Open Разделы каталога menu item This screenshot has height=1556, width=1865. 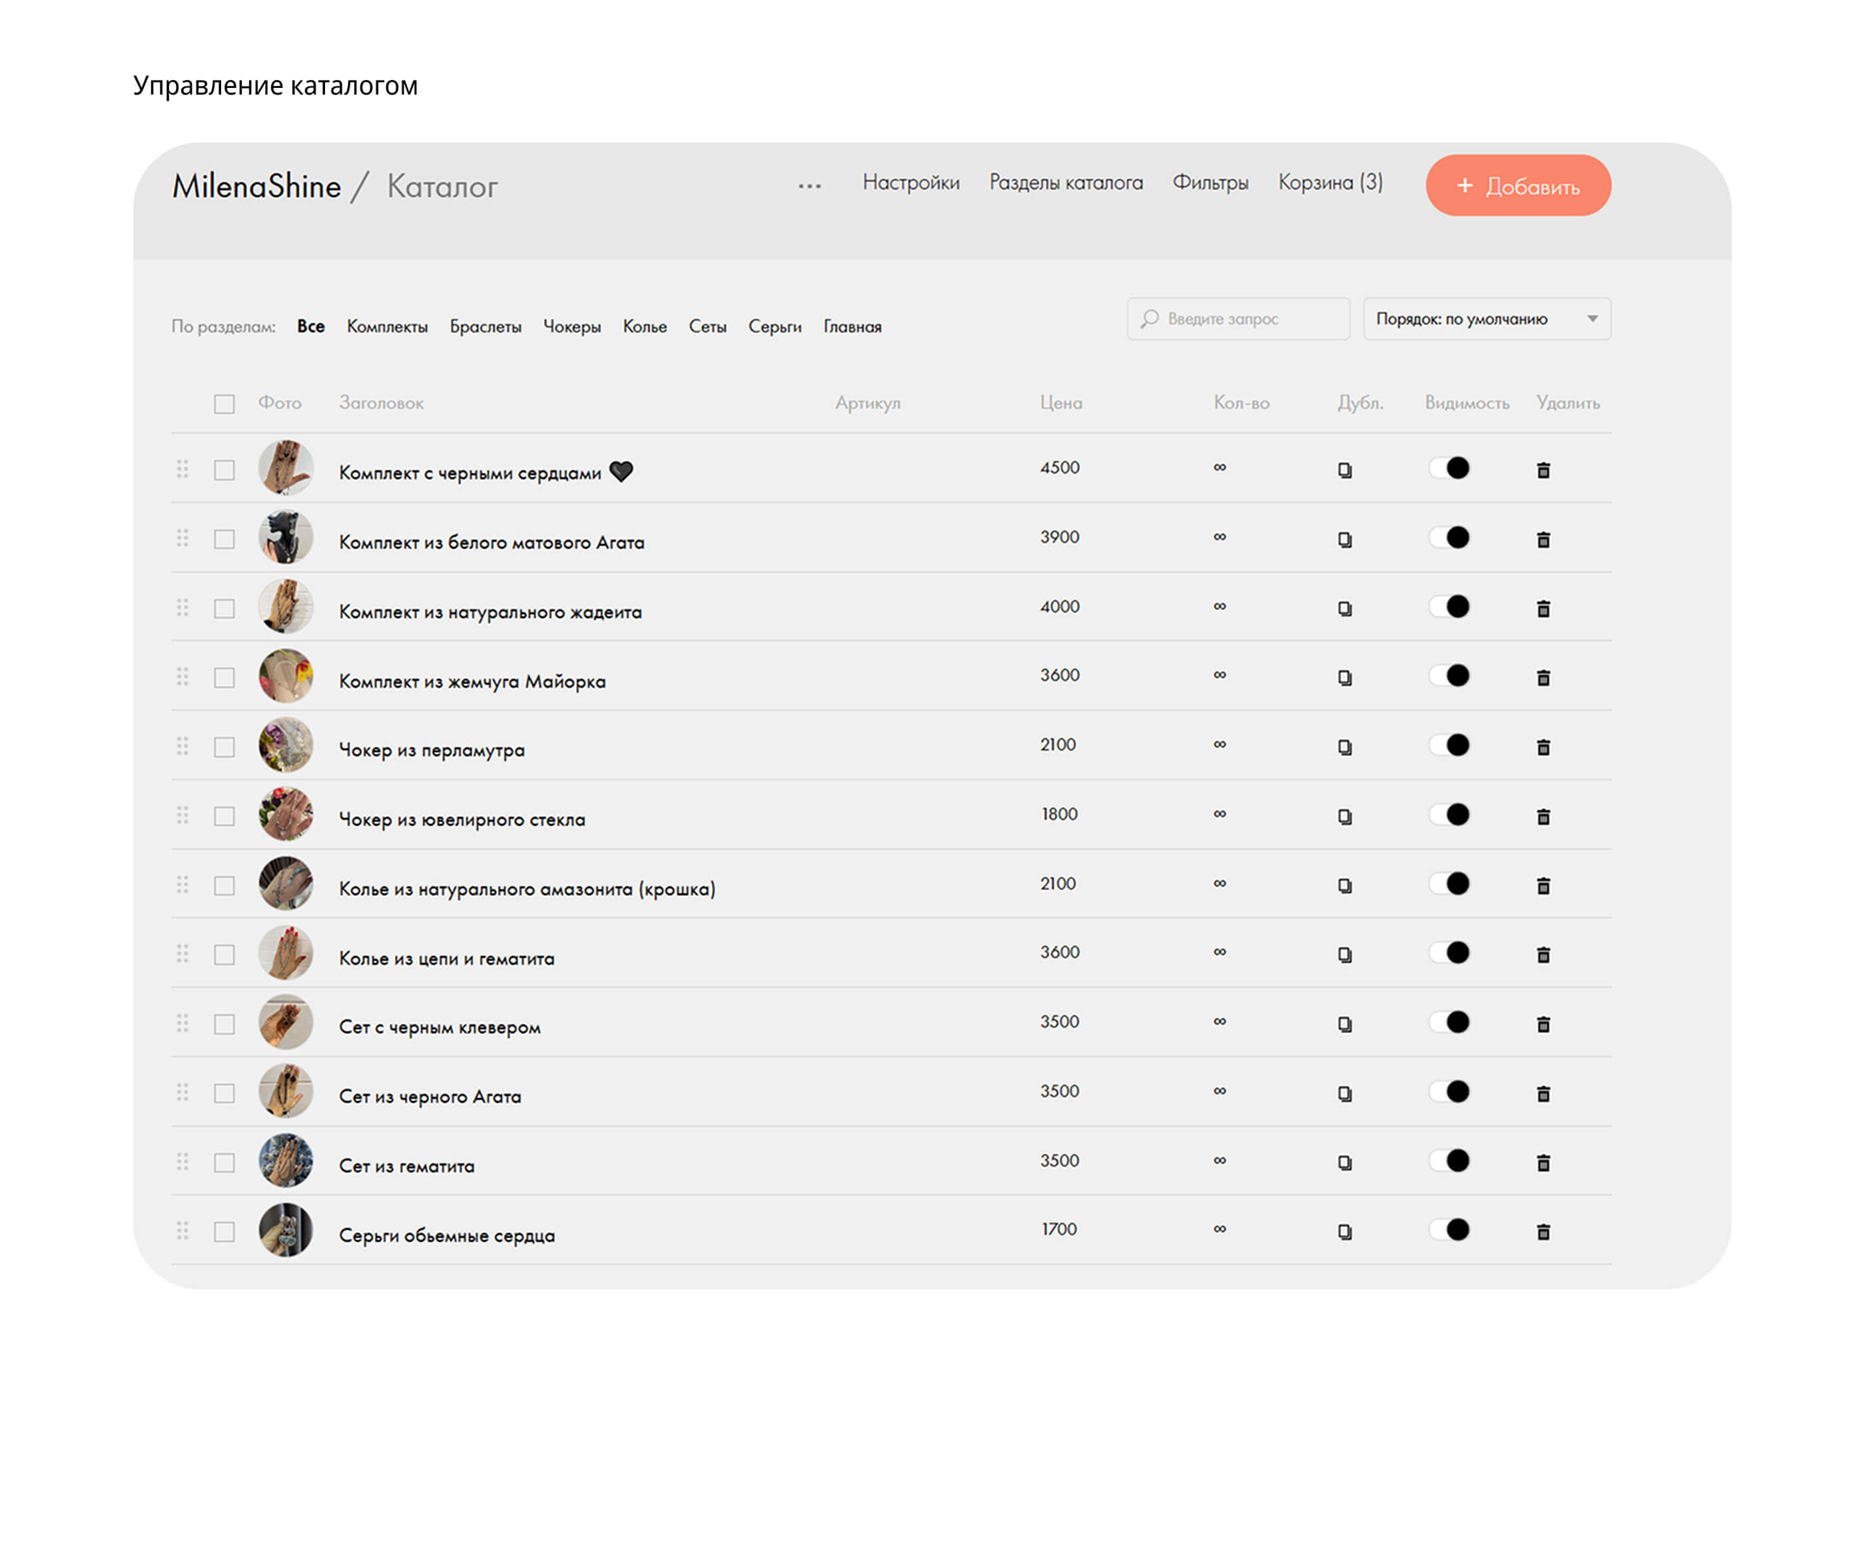(1065, 182)
